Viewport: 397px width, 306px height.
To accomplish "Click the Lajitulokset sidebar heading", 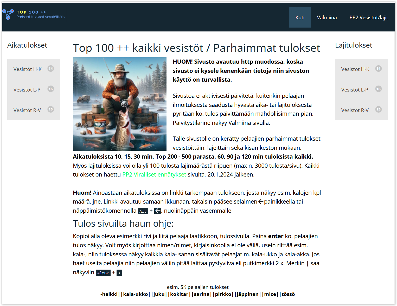I will (x=354, y=45).
